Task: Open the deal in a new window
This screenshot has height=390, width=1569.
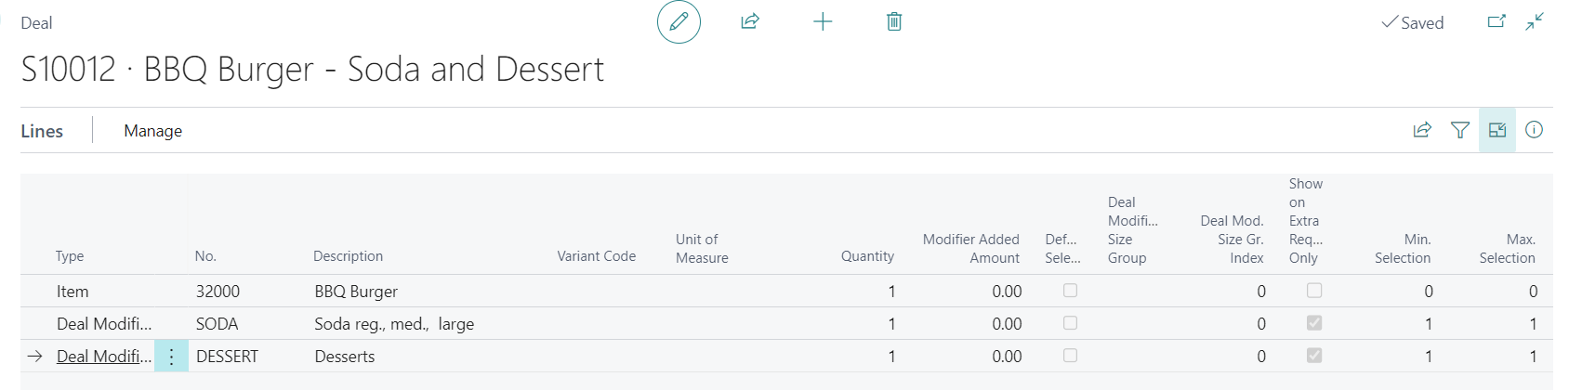Action: coord(1496,21)
